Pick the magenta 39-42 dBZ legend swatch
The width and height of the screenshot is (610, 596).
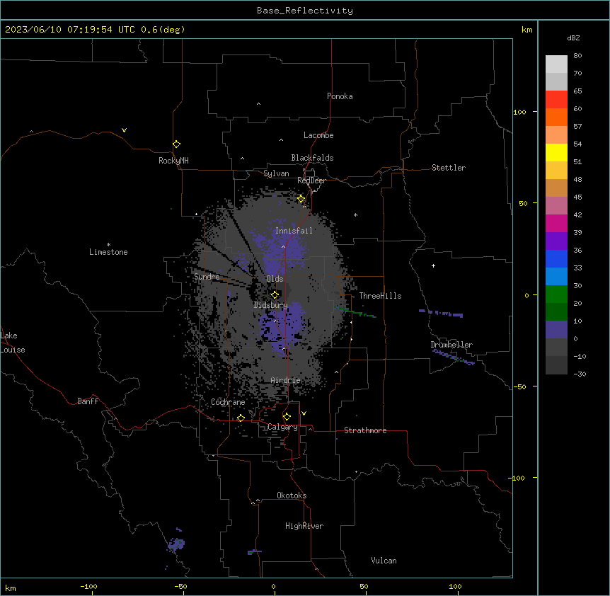point(556,223)
